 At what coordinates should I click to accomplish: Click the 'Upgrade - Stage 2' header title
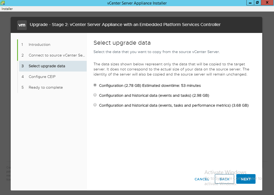tap(125, 24)
